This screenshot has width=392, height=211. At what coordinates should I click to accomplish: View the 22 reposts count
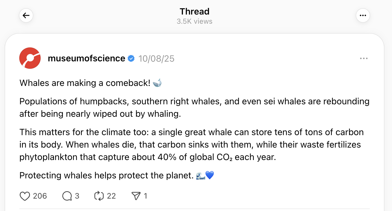pyautogui.click(x=111, y=196)
